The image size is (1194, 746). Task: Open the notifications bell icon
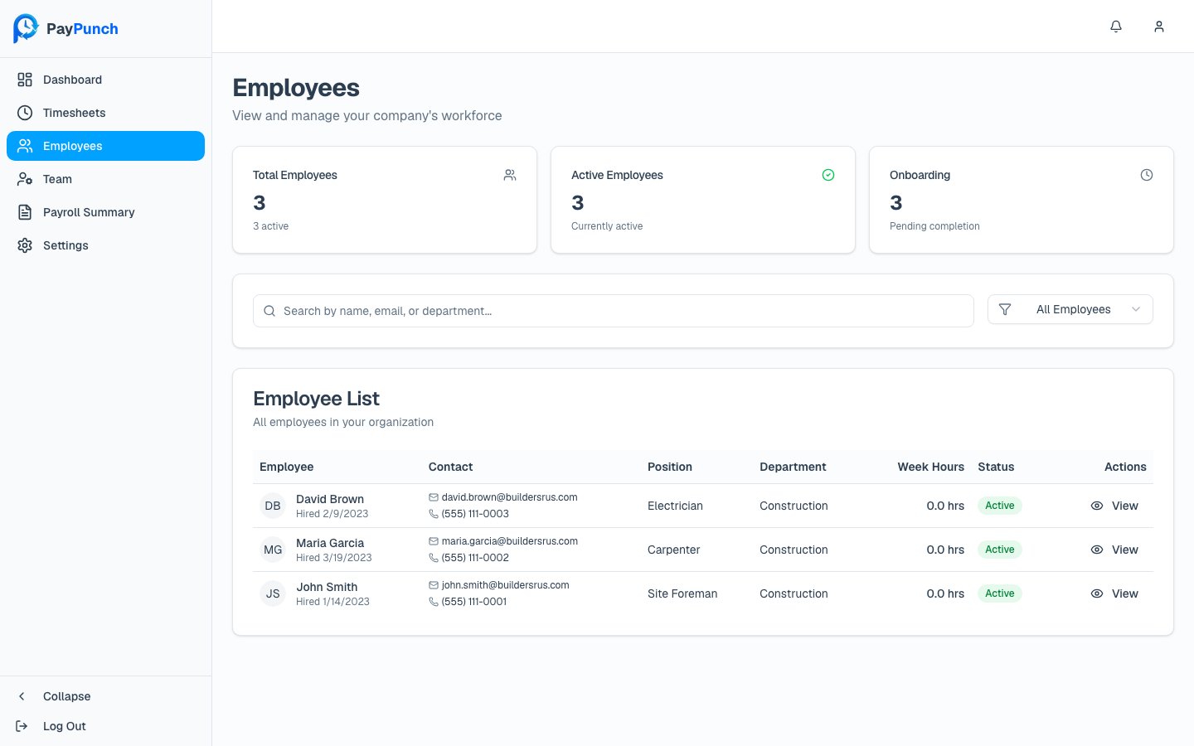[x=1116, y=27]
